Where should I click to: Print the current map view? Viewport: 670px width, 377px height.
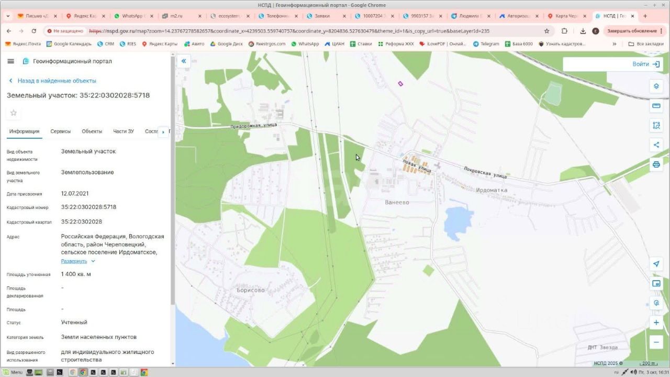656,165
